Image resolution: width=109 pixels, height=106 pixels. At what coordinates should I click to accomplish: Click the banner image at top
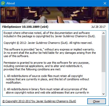click(54, 15)
